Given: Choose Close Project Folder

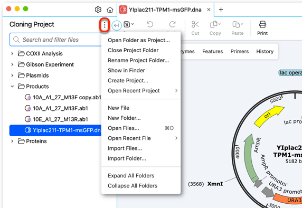Looking at the screenshot, I should click(133, 50).
